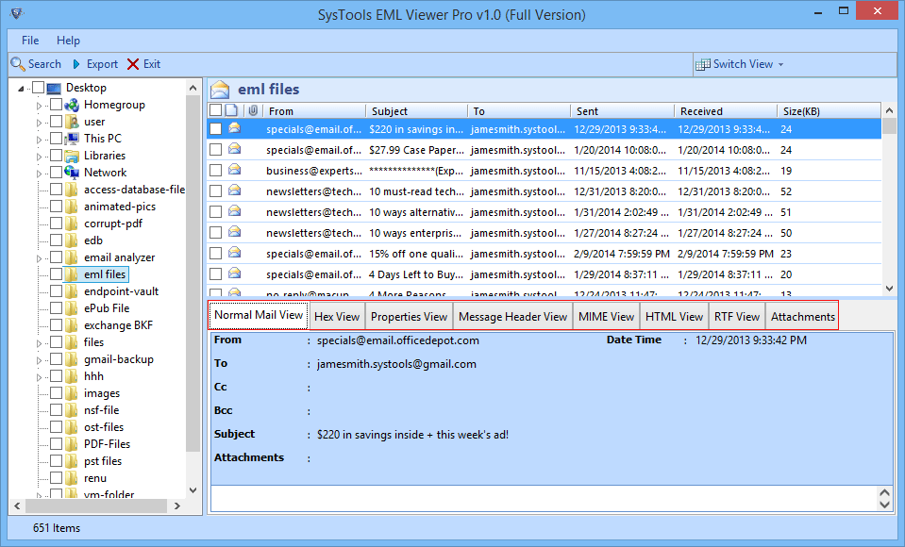Click the Search button
905x547 pixels.
click(x=37, y=64)
